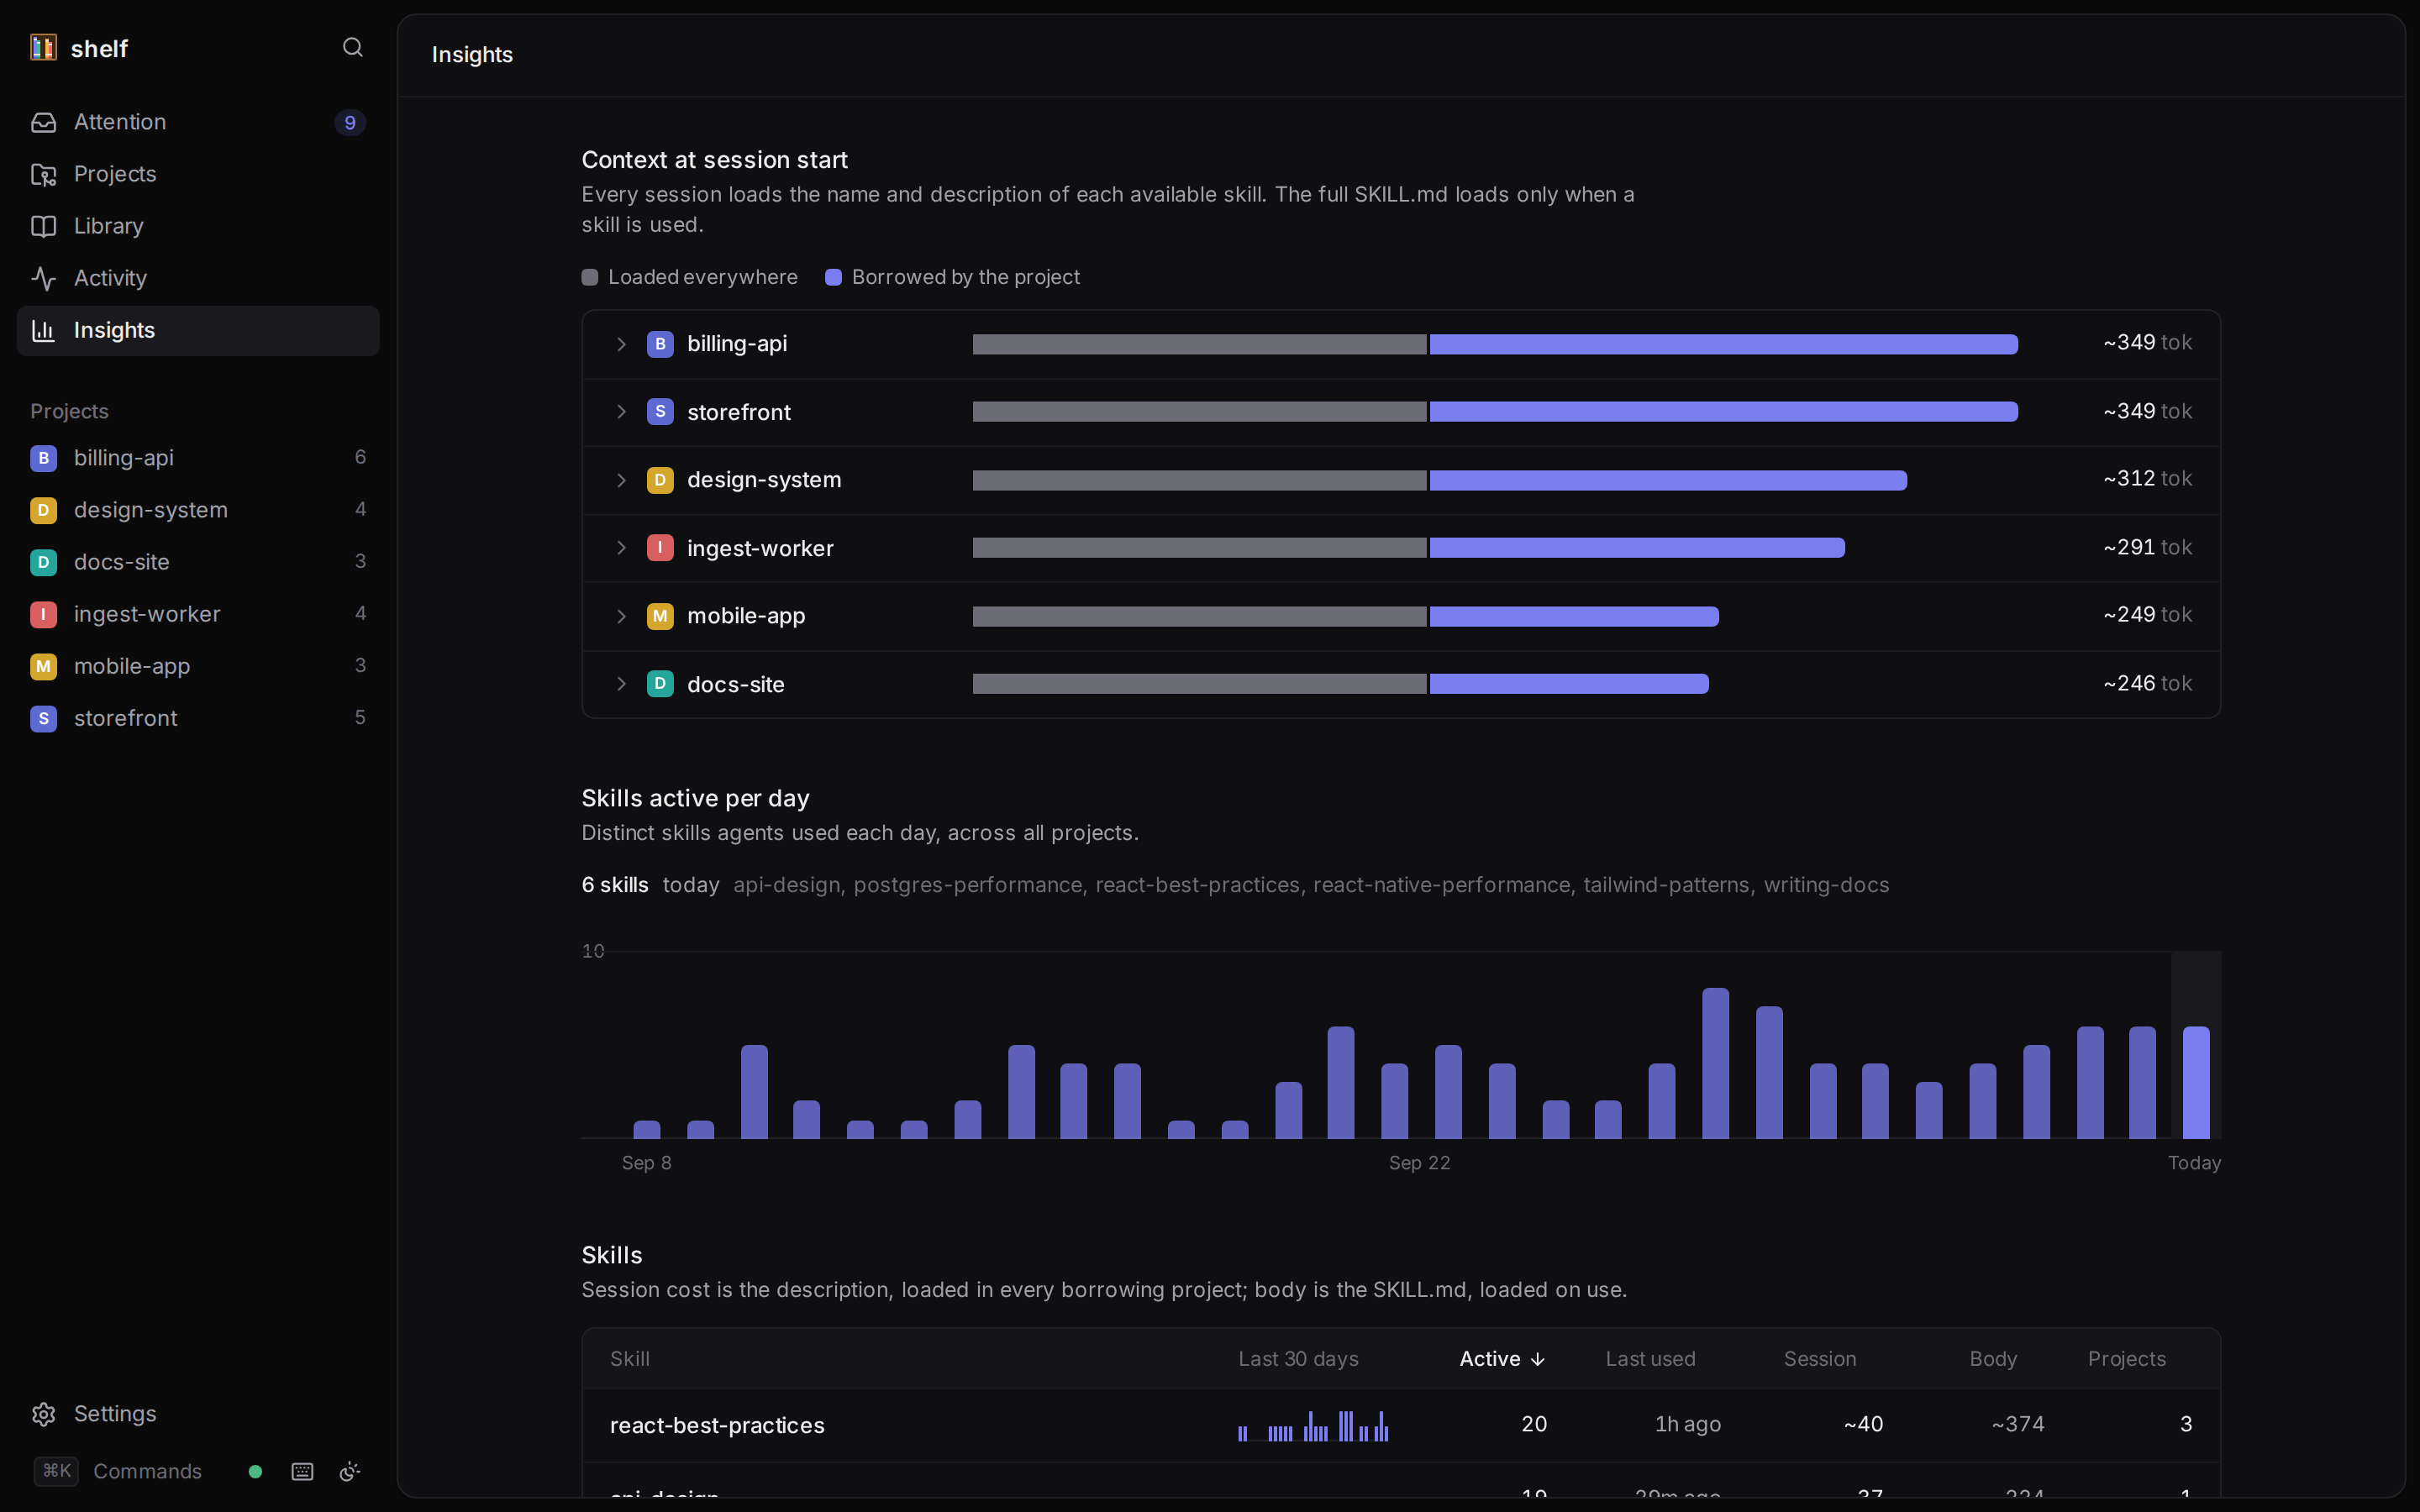The height and width of the screenshot is (1512, 2420).
Task: Toggle the theme with the moon icon
Action: pos(350,1471)
